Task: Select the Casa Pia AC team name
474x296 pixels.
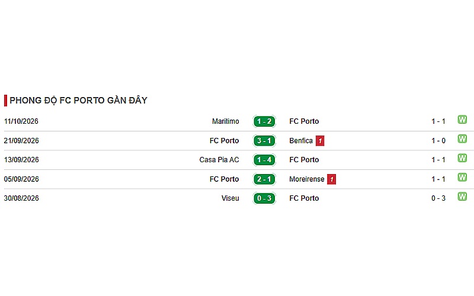Action: [219, 160]
